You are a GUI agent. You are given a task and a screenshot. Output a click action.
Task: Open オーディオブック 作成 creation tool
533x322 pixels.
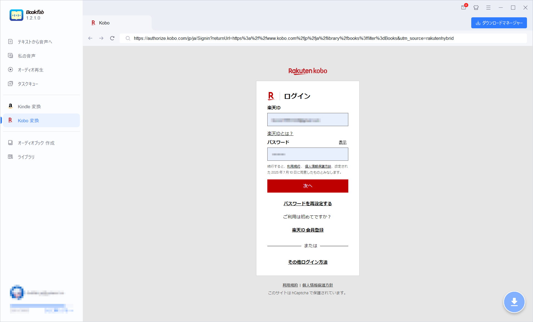tap(36, 143)
